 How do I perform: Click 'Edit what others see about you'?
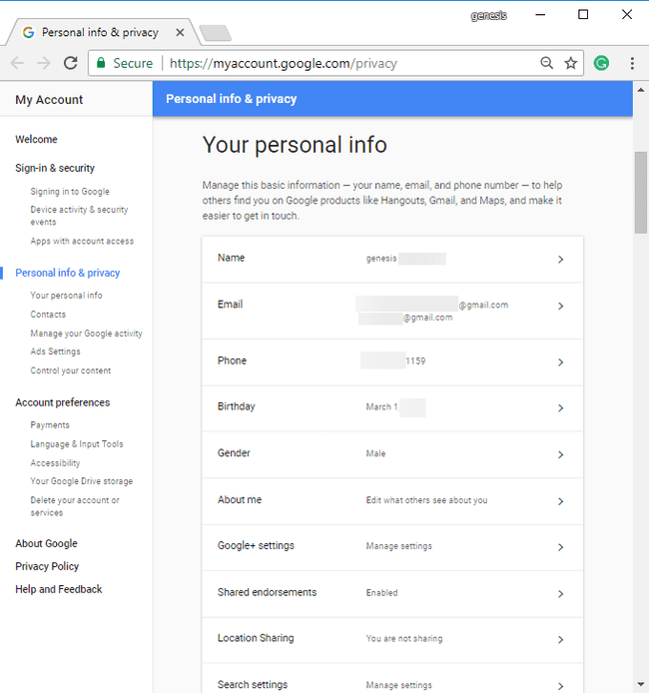tap(426, 500)
